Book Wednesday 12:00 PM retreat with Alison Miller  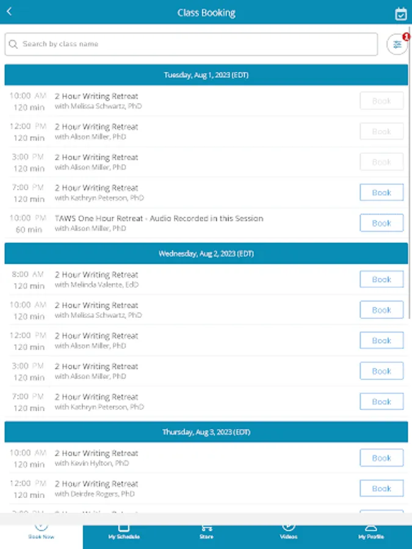coord(381,340)
